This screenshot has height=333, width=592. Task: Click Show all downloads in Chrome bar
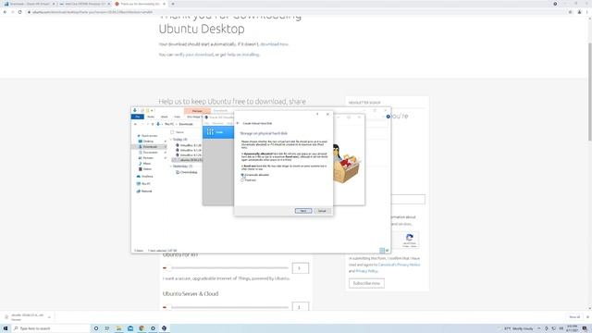tap(574, 317)
